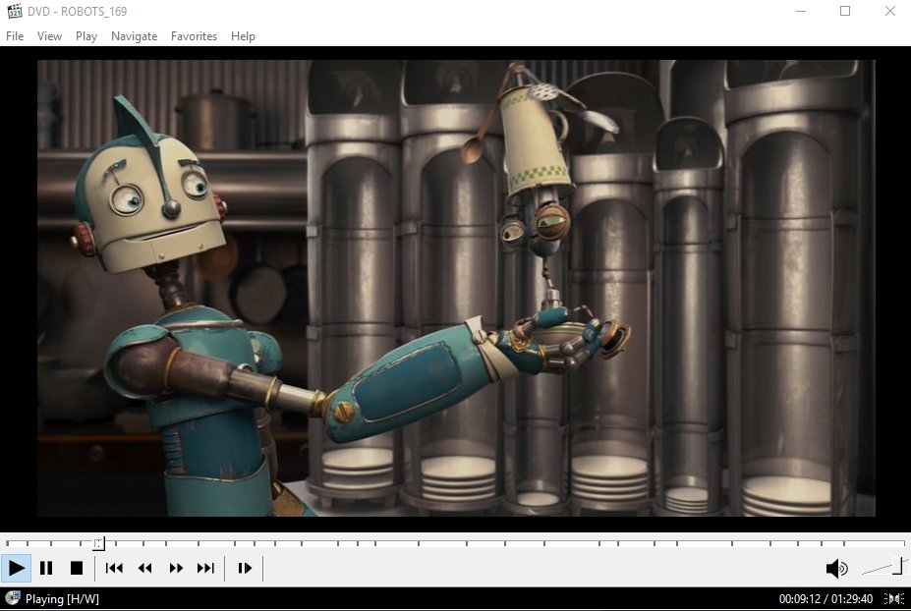
Task: Skip forward to the next chapter
Action: [206, 568]
